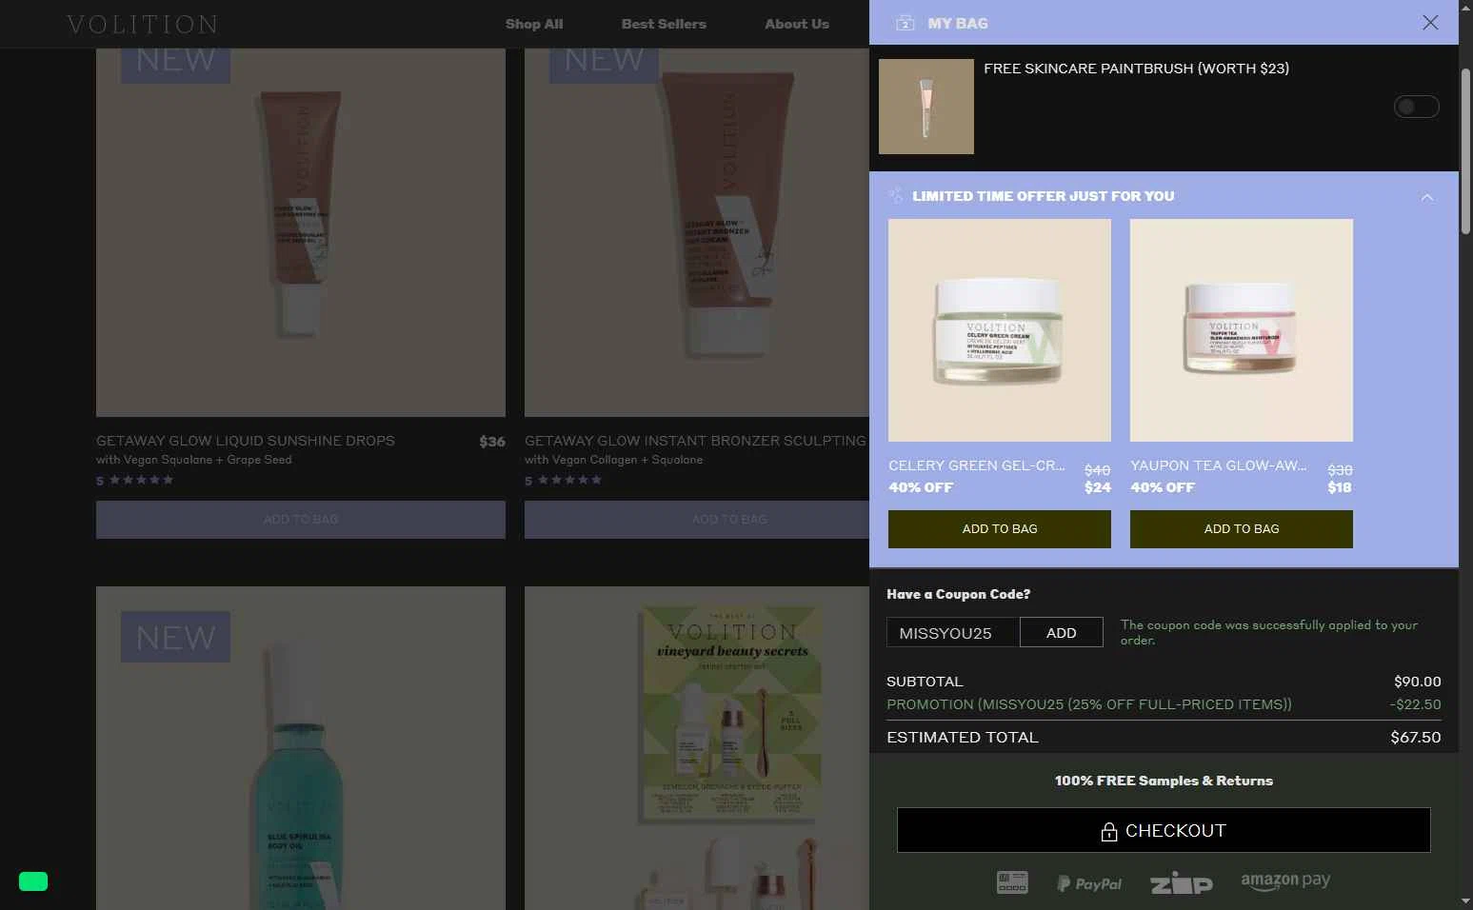
Task: Click the $90.00 subtotal amount
Action: coord(1417,682)
